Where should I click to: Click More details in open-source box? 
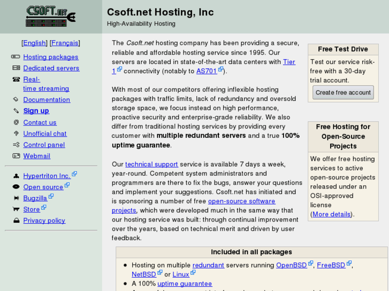331,214
